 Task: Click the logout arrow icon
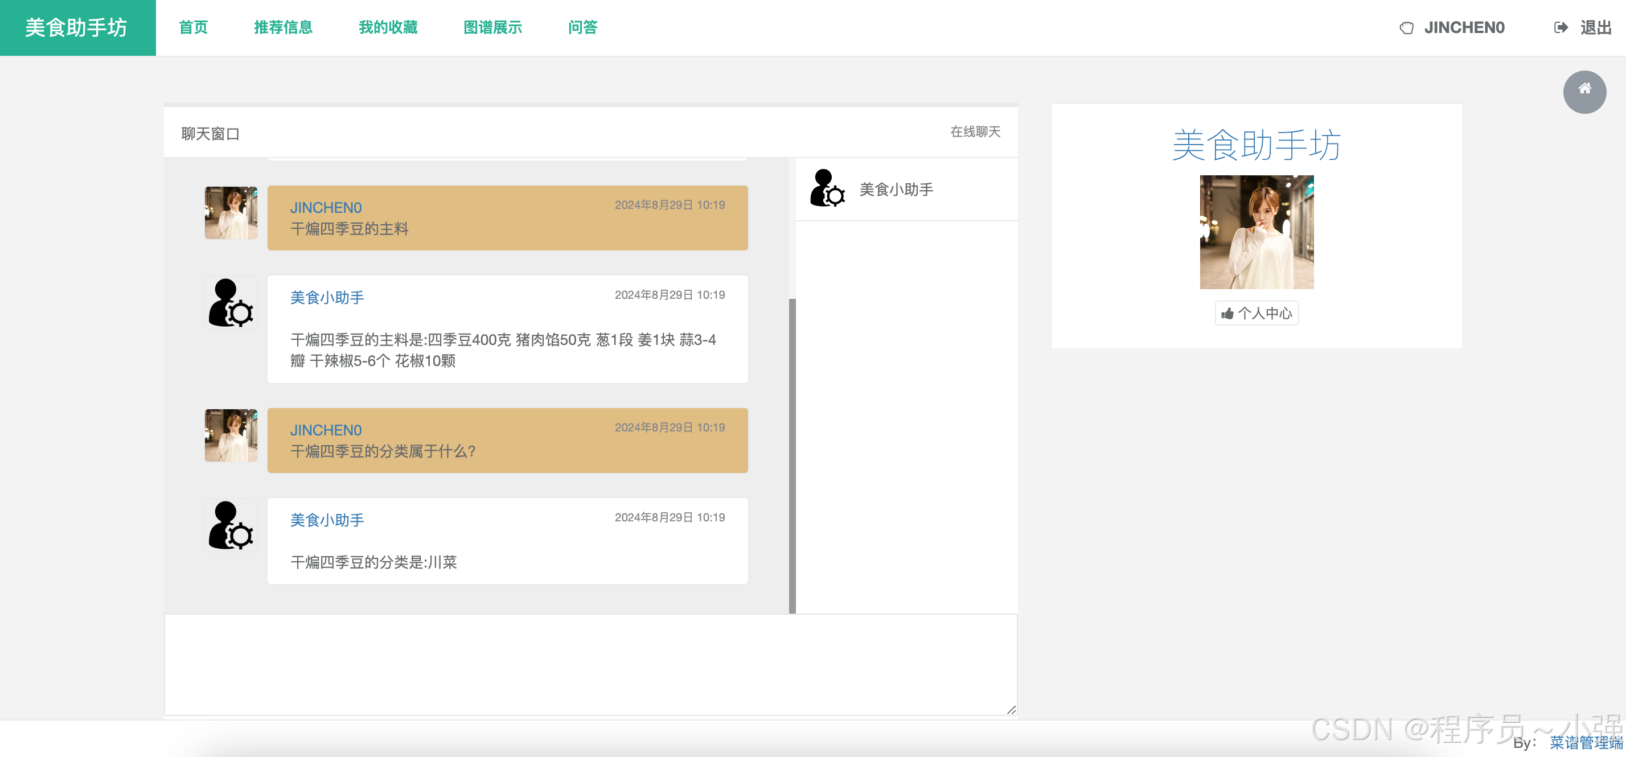click(x=1561, y=28)
